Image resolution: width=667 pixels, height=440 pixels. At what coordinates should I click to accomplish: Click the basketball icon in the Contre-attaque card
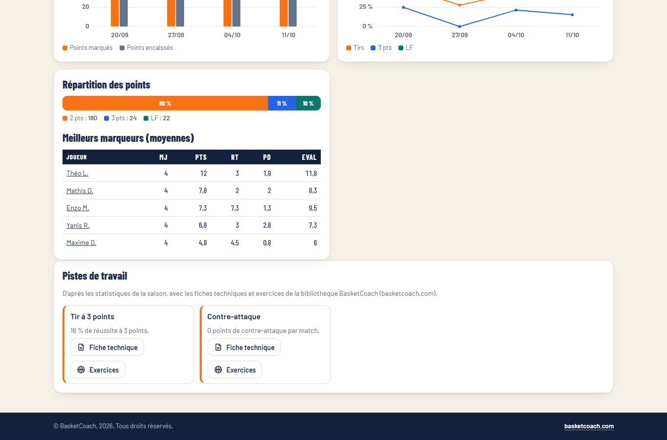tap(218, 370)
